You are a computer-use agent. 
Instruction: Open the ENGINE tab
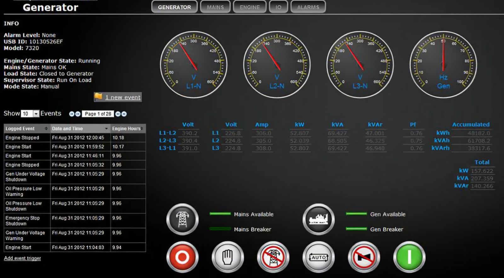tap(249, 7)
